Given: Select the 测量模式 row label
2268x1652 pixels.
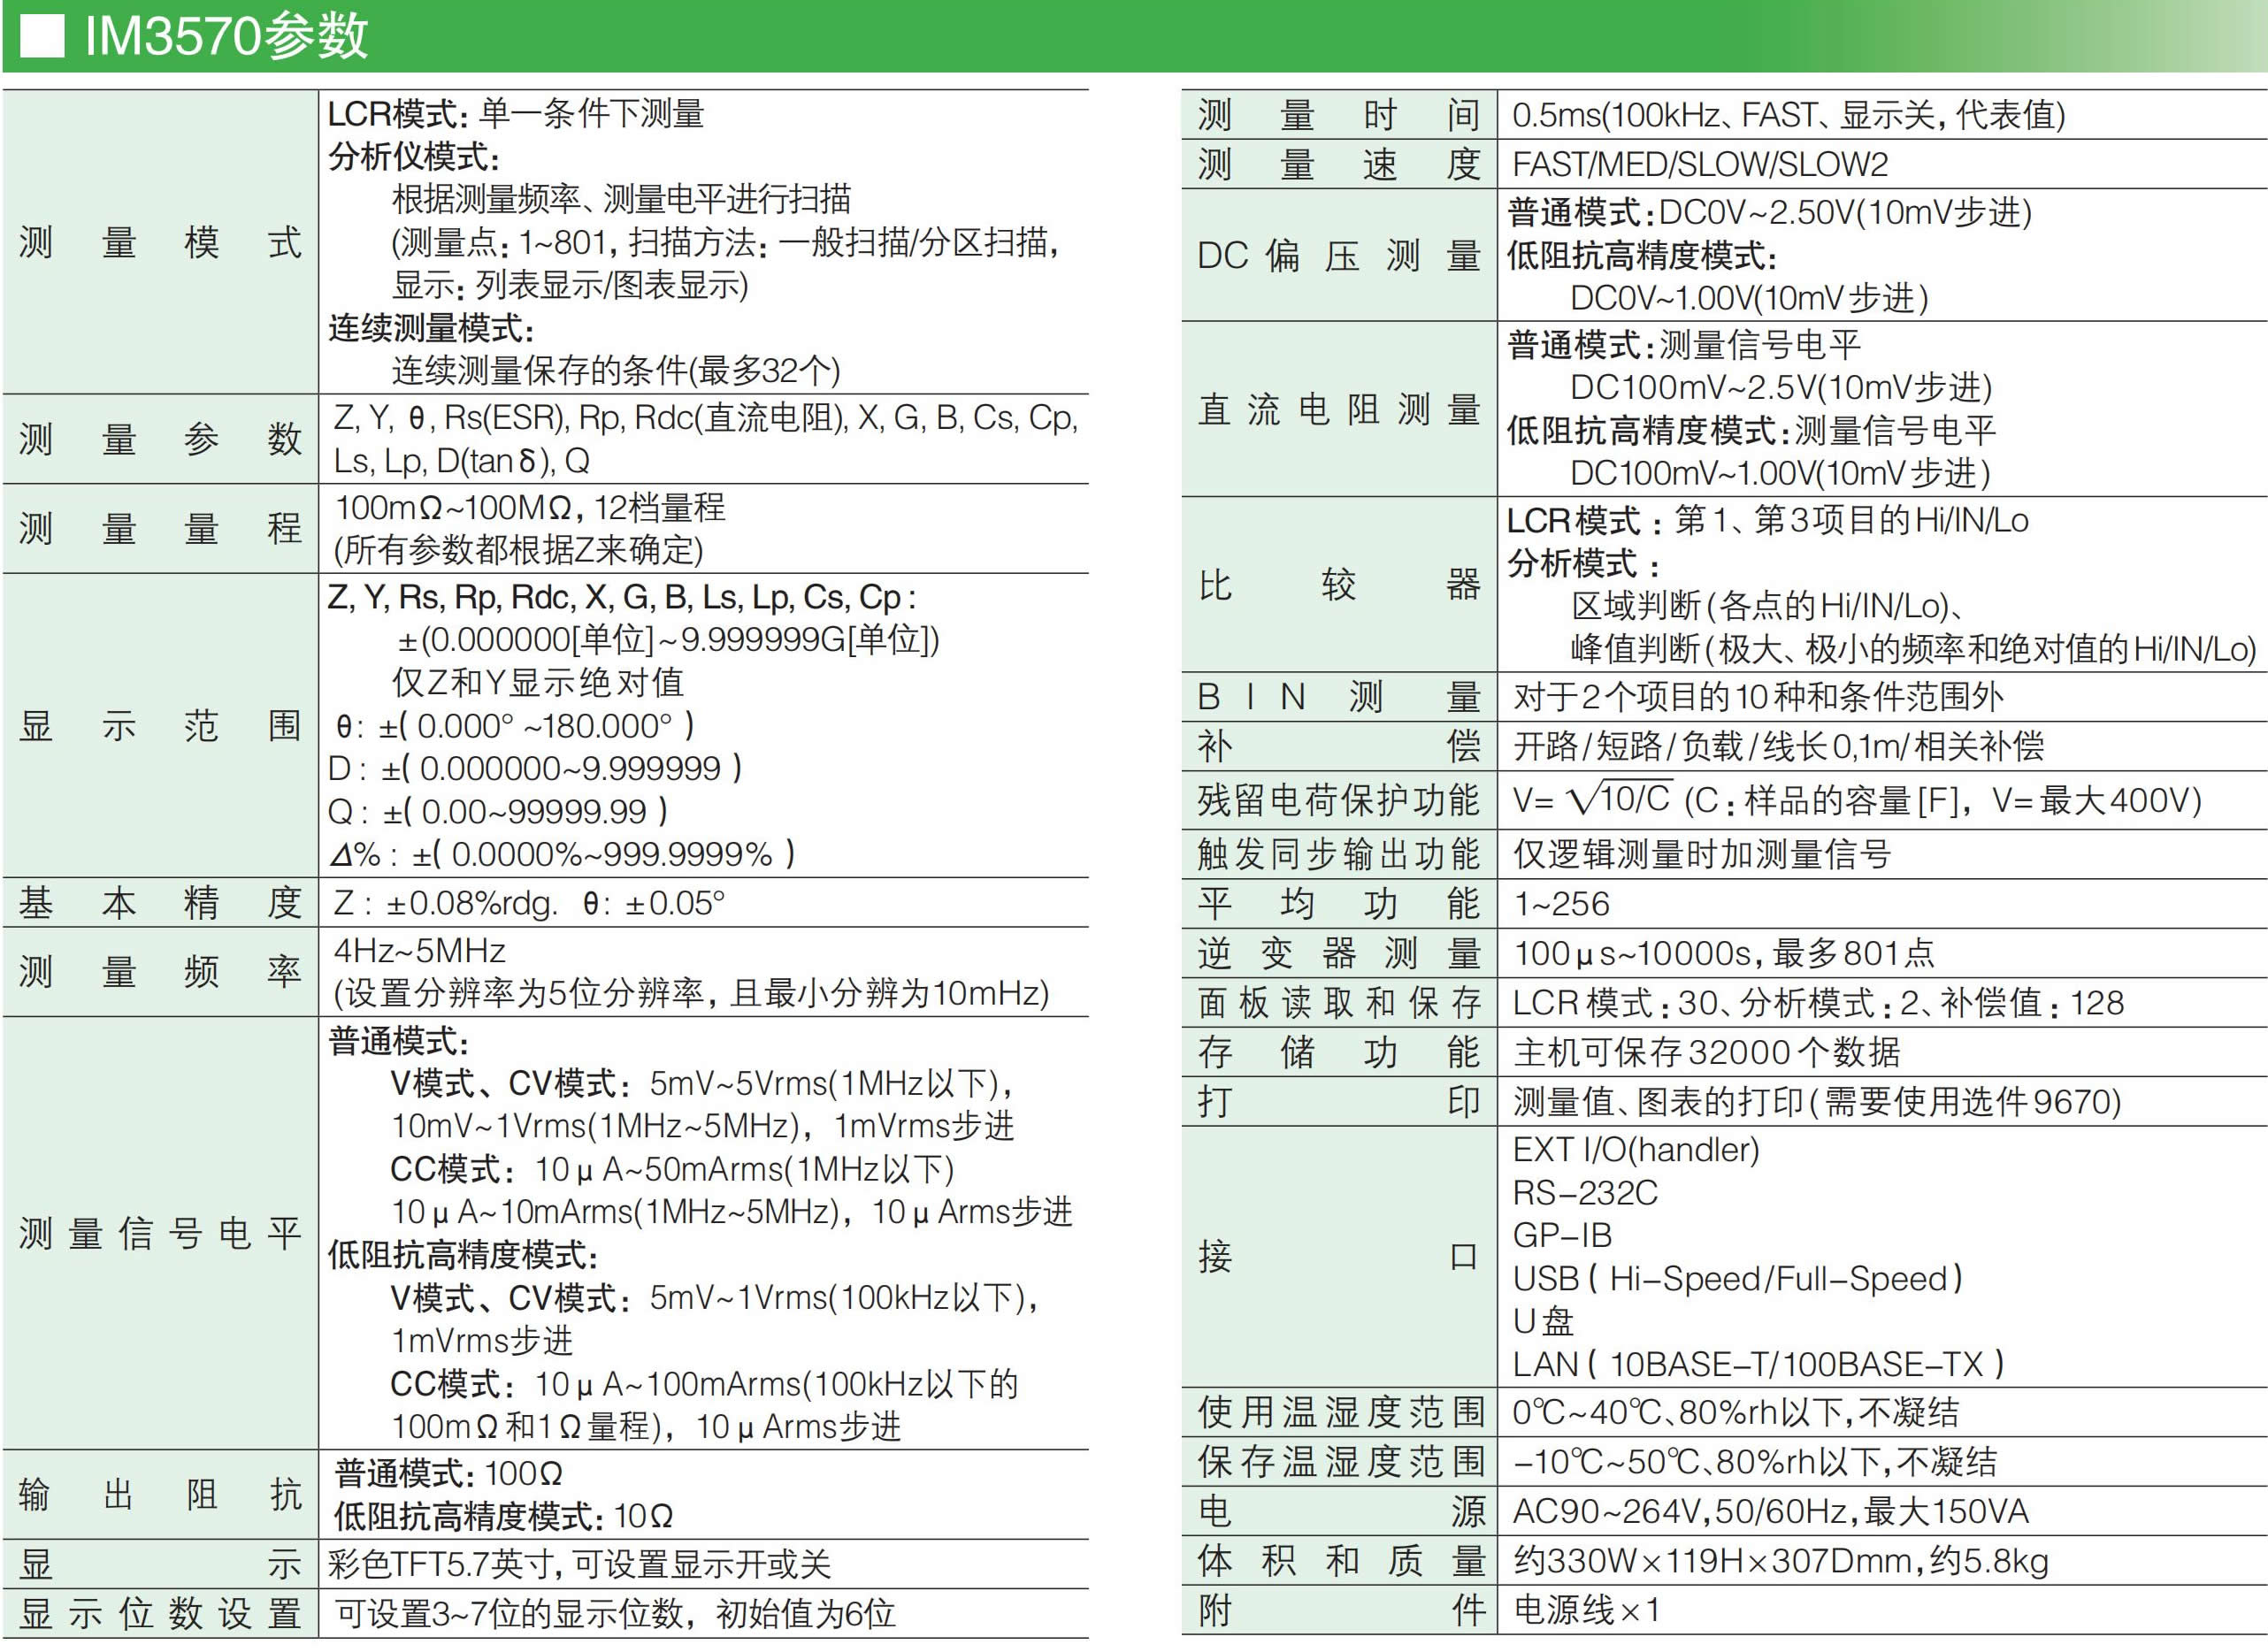Looking at the screenshot, I should pos(160,242).
